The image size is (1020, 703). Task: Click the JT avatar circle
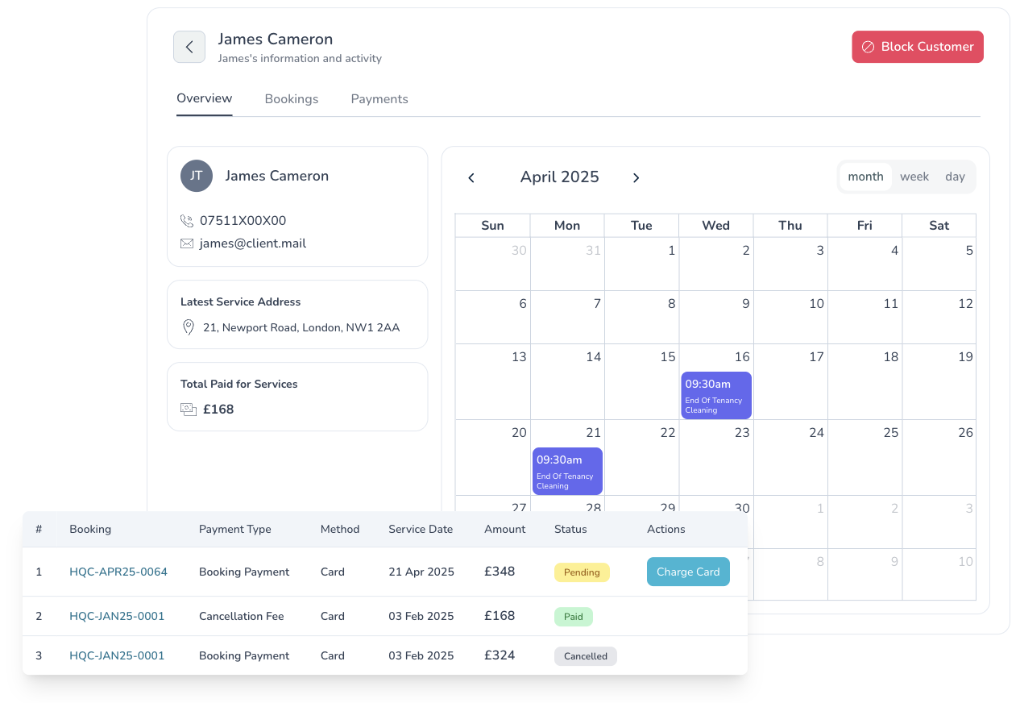pos(197,176)
